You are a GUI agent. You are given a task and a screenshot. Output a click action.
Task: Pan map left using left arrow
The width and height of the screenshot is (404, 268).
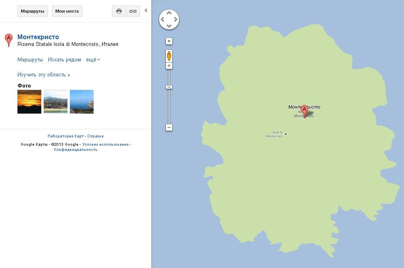tap(163, 19)
